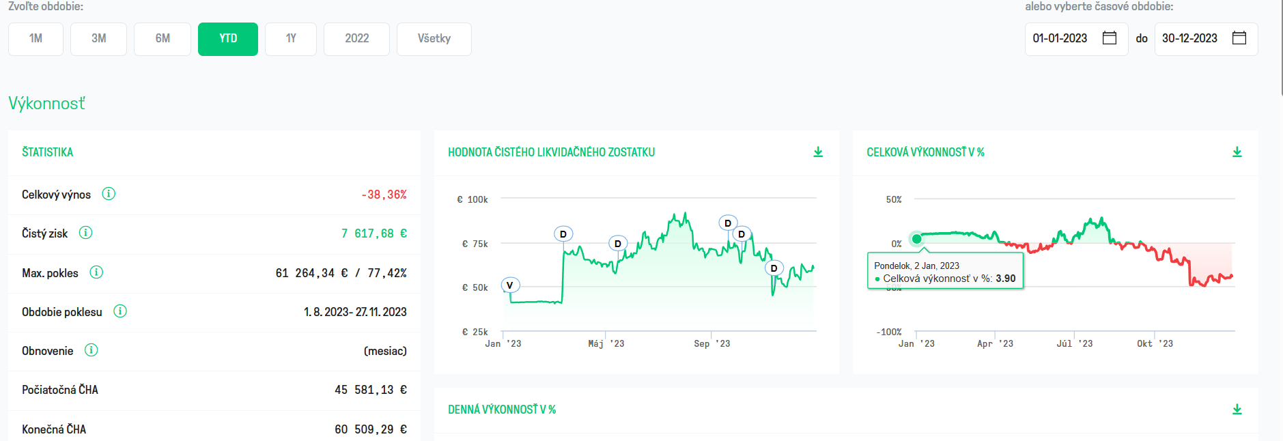1283x441 pixels.
Task: Download the Hodnota čistého likvidačného zostatku chart
Action: 818,152
